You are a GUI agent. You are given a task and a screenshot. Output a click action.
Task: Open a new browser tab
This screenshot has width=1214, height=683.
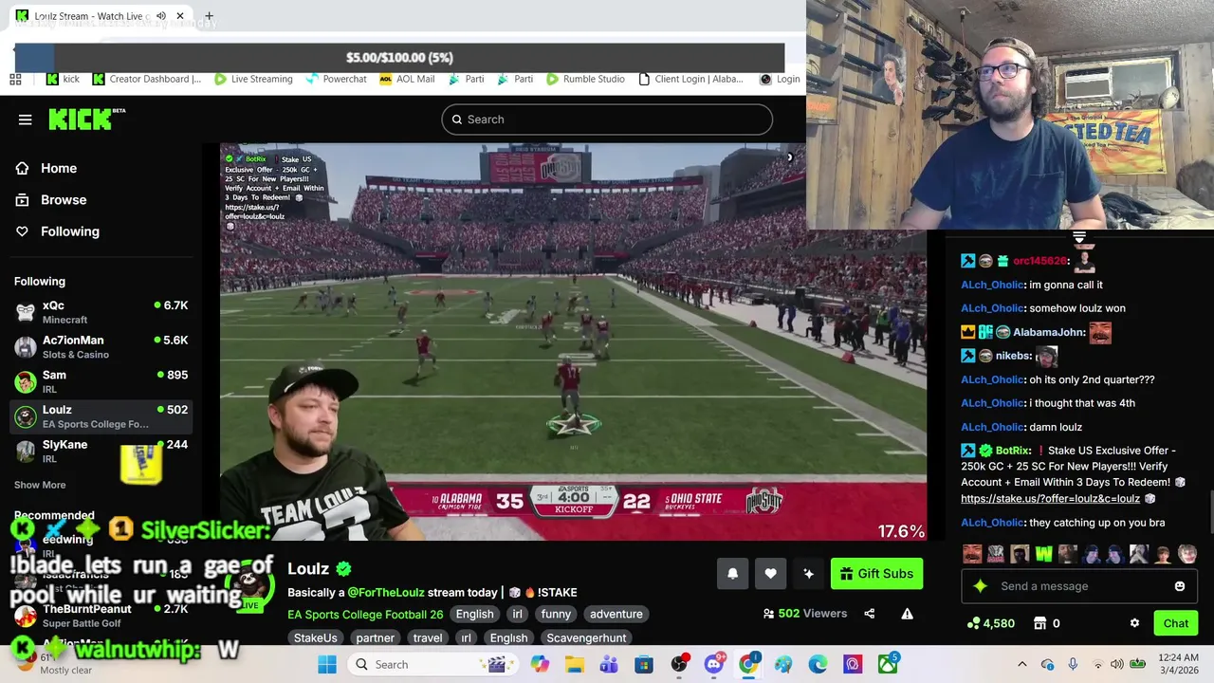pos(209,16)
